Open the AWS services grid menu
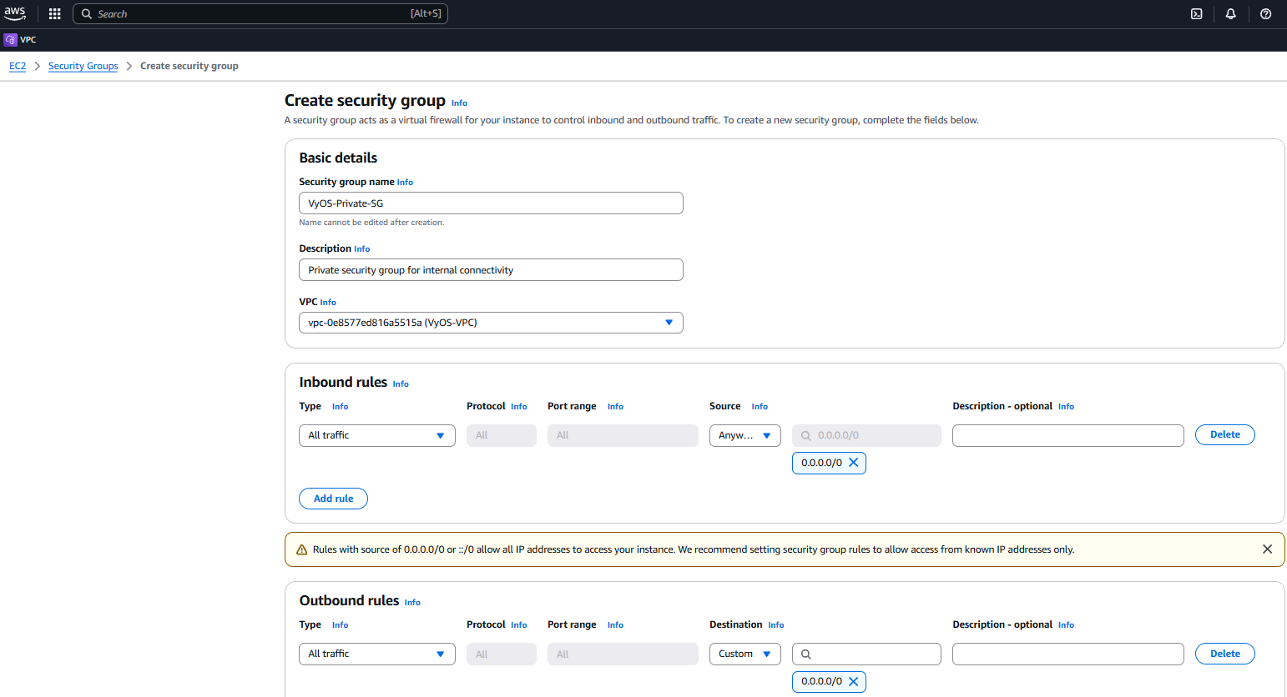 pyautogui.click(x=55, y=14)
